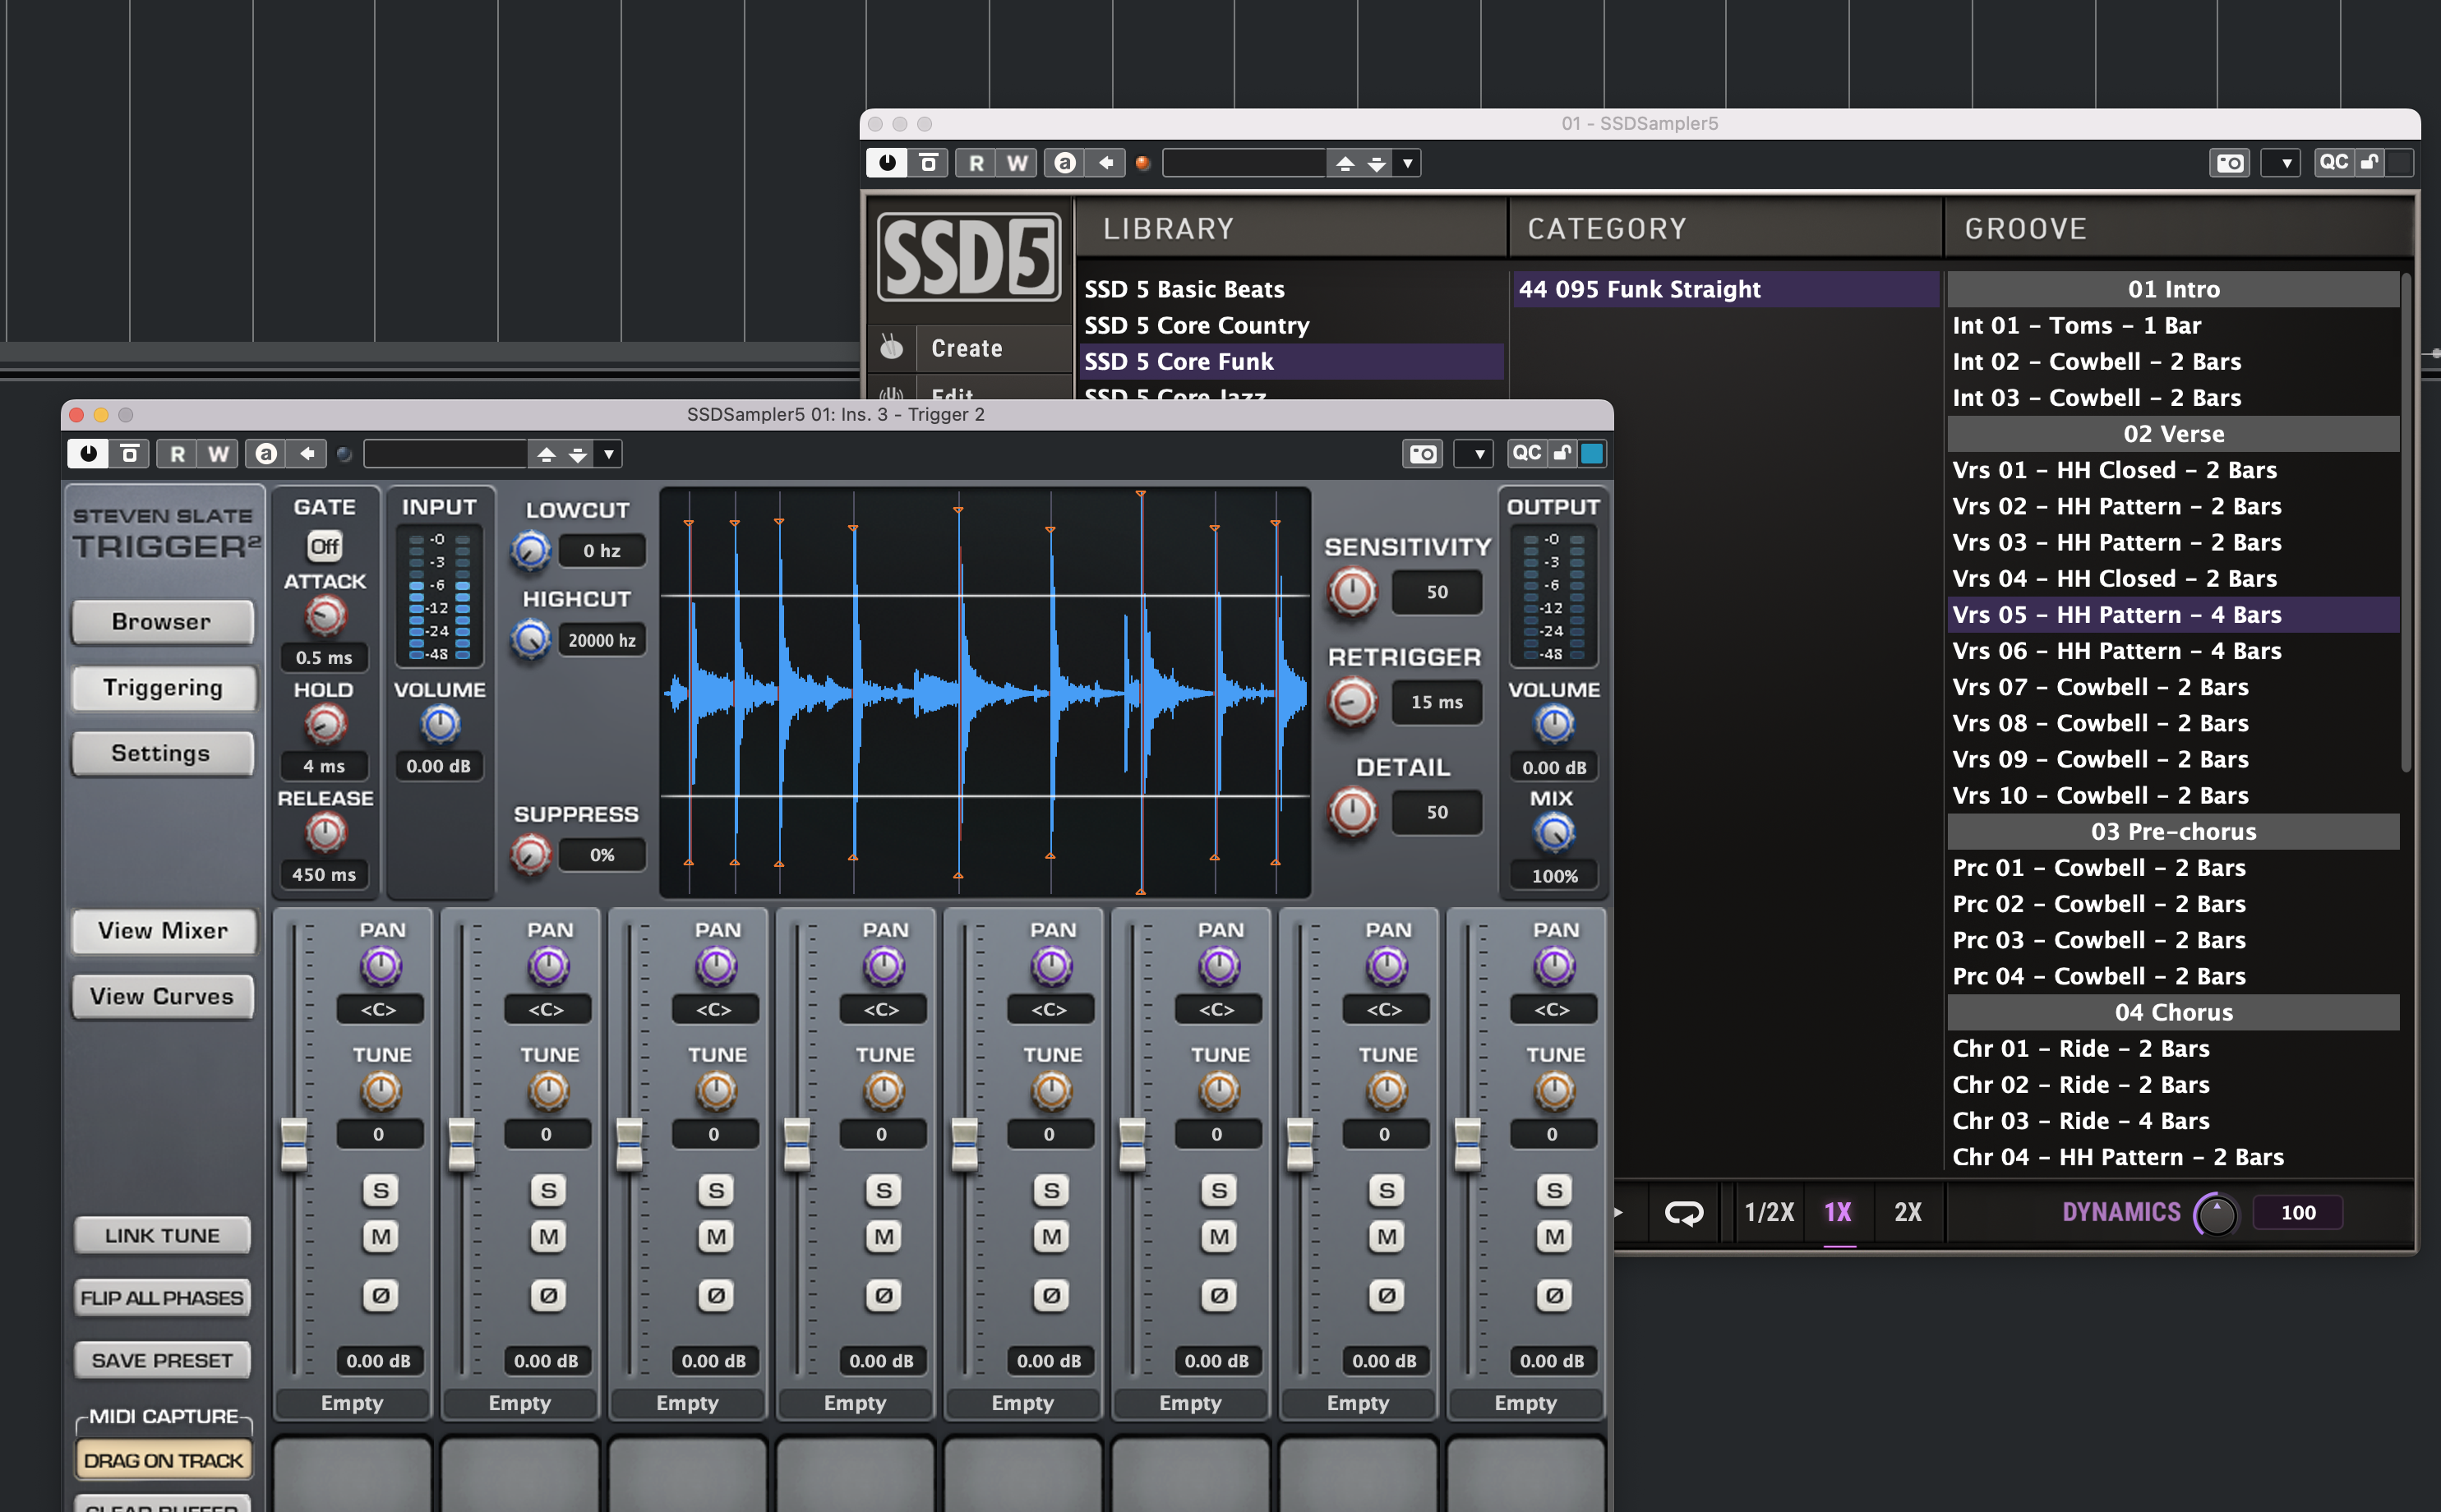
Task: Click the camera snapshot icon in SSDSampler5 window
Action: click(x=2230, y=163)
